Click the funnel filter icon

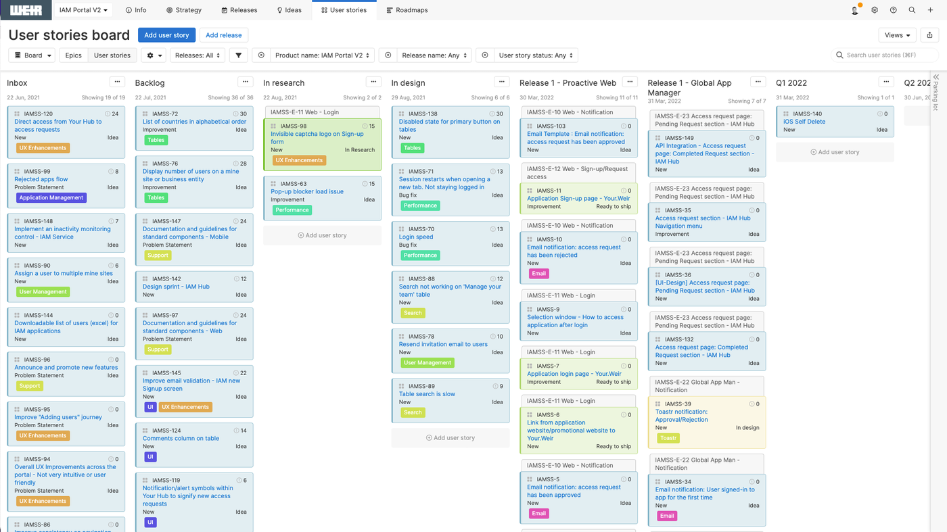238,55
